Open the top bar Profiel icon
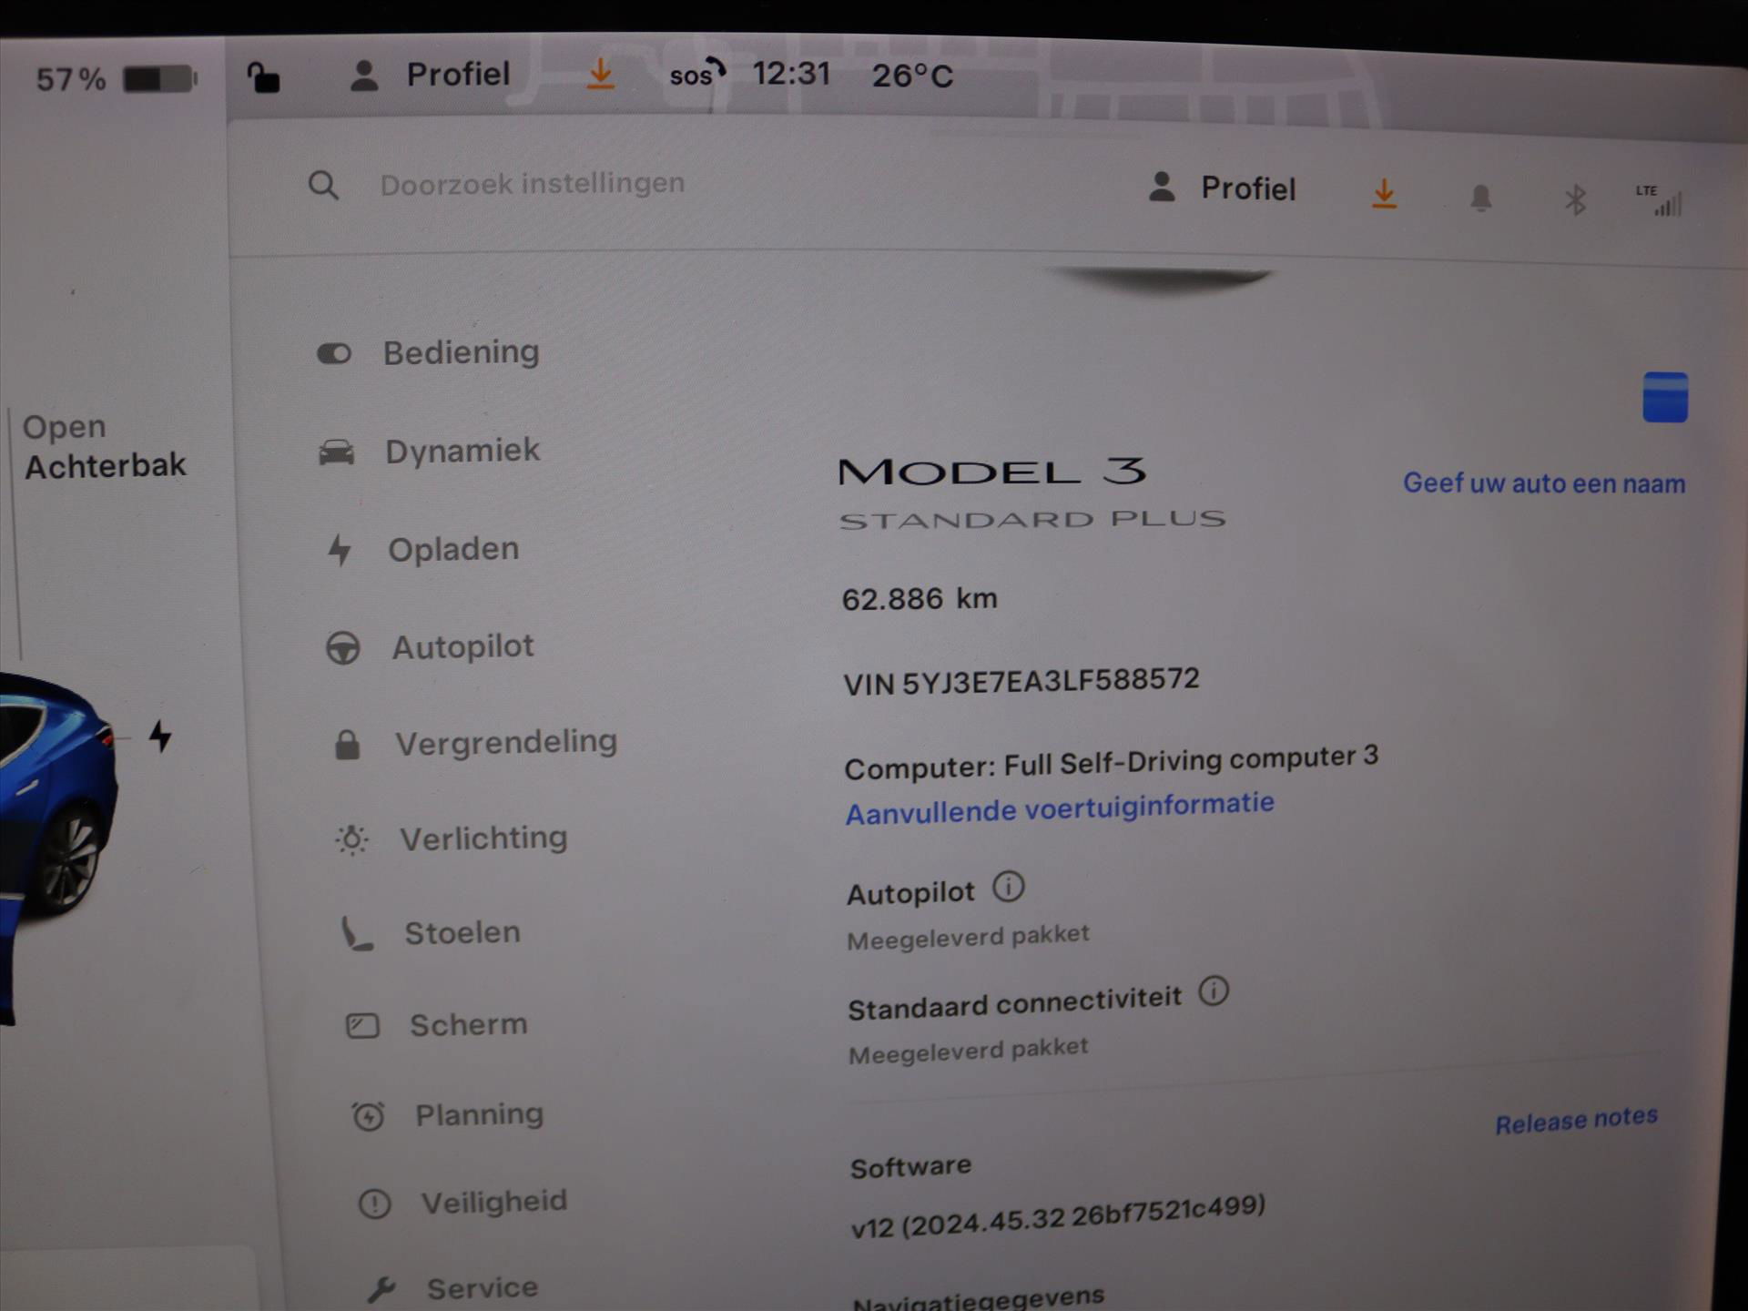 coord(364,76)
